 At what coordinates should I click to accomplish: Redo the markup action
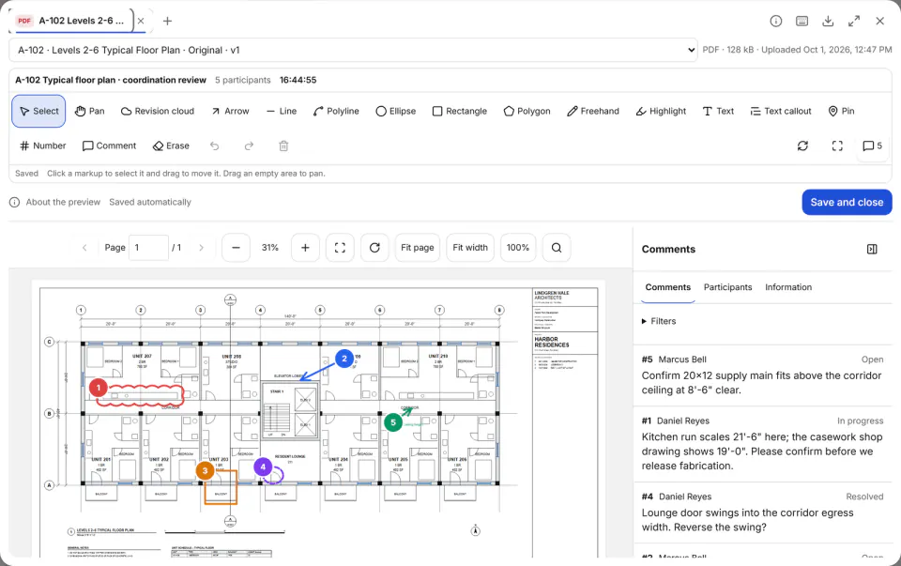(x=249, y=145)
